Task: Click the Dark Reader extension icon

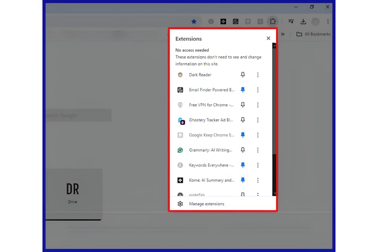Action: [x=180, y=75]
